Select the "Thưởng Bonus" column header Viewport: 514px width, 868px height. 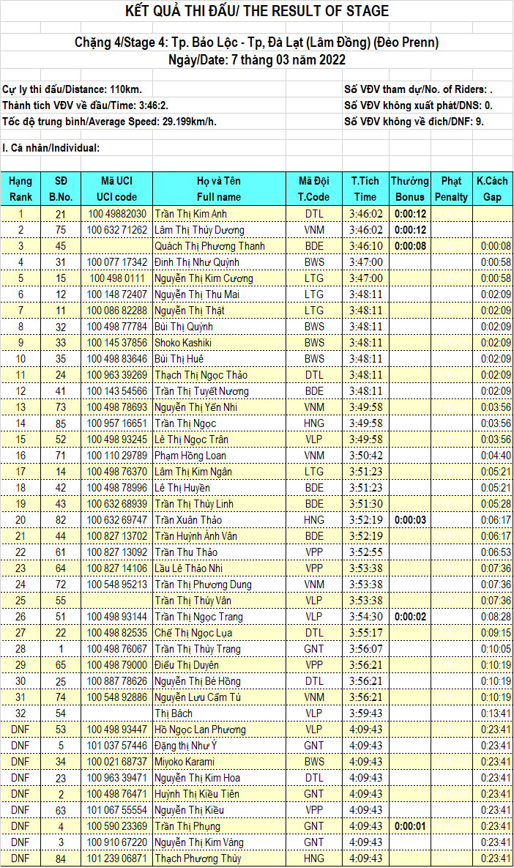tap(409, 189)
